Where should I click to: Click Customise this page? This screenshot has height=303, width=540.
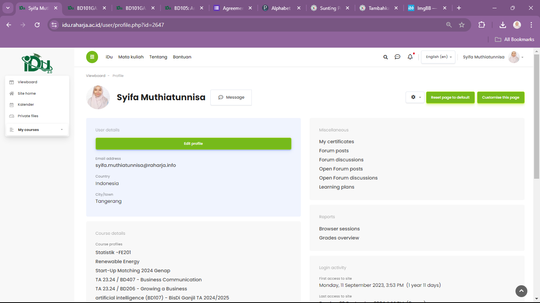tap(500, 97)
